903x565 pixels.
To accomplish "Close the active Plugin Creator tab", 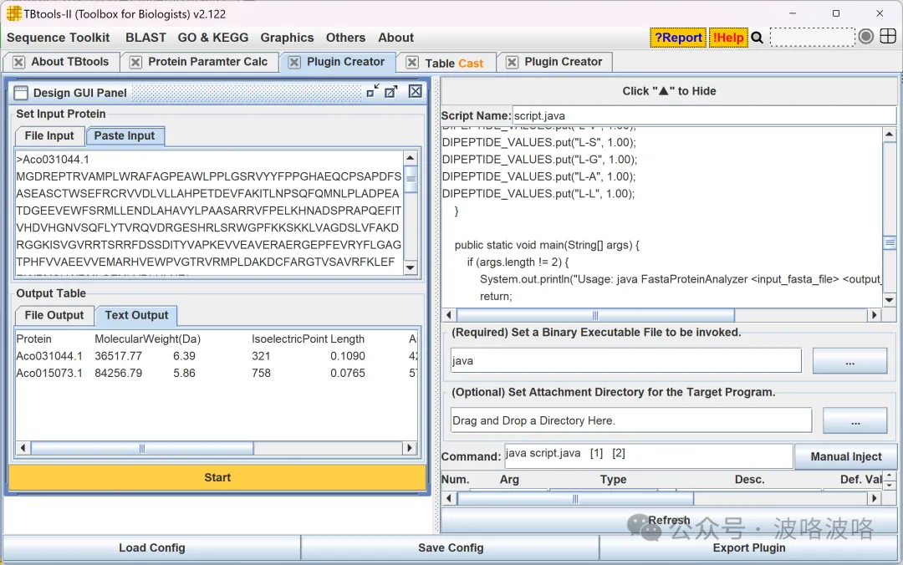I will click(x=294, y=62).
